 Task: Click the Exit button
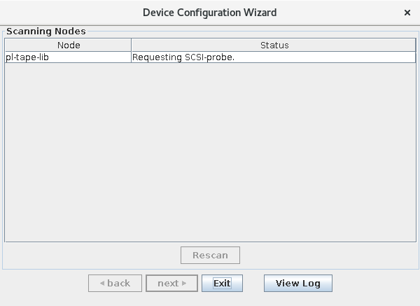point(222,284)
